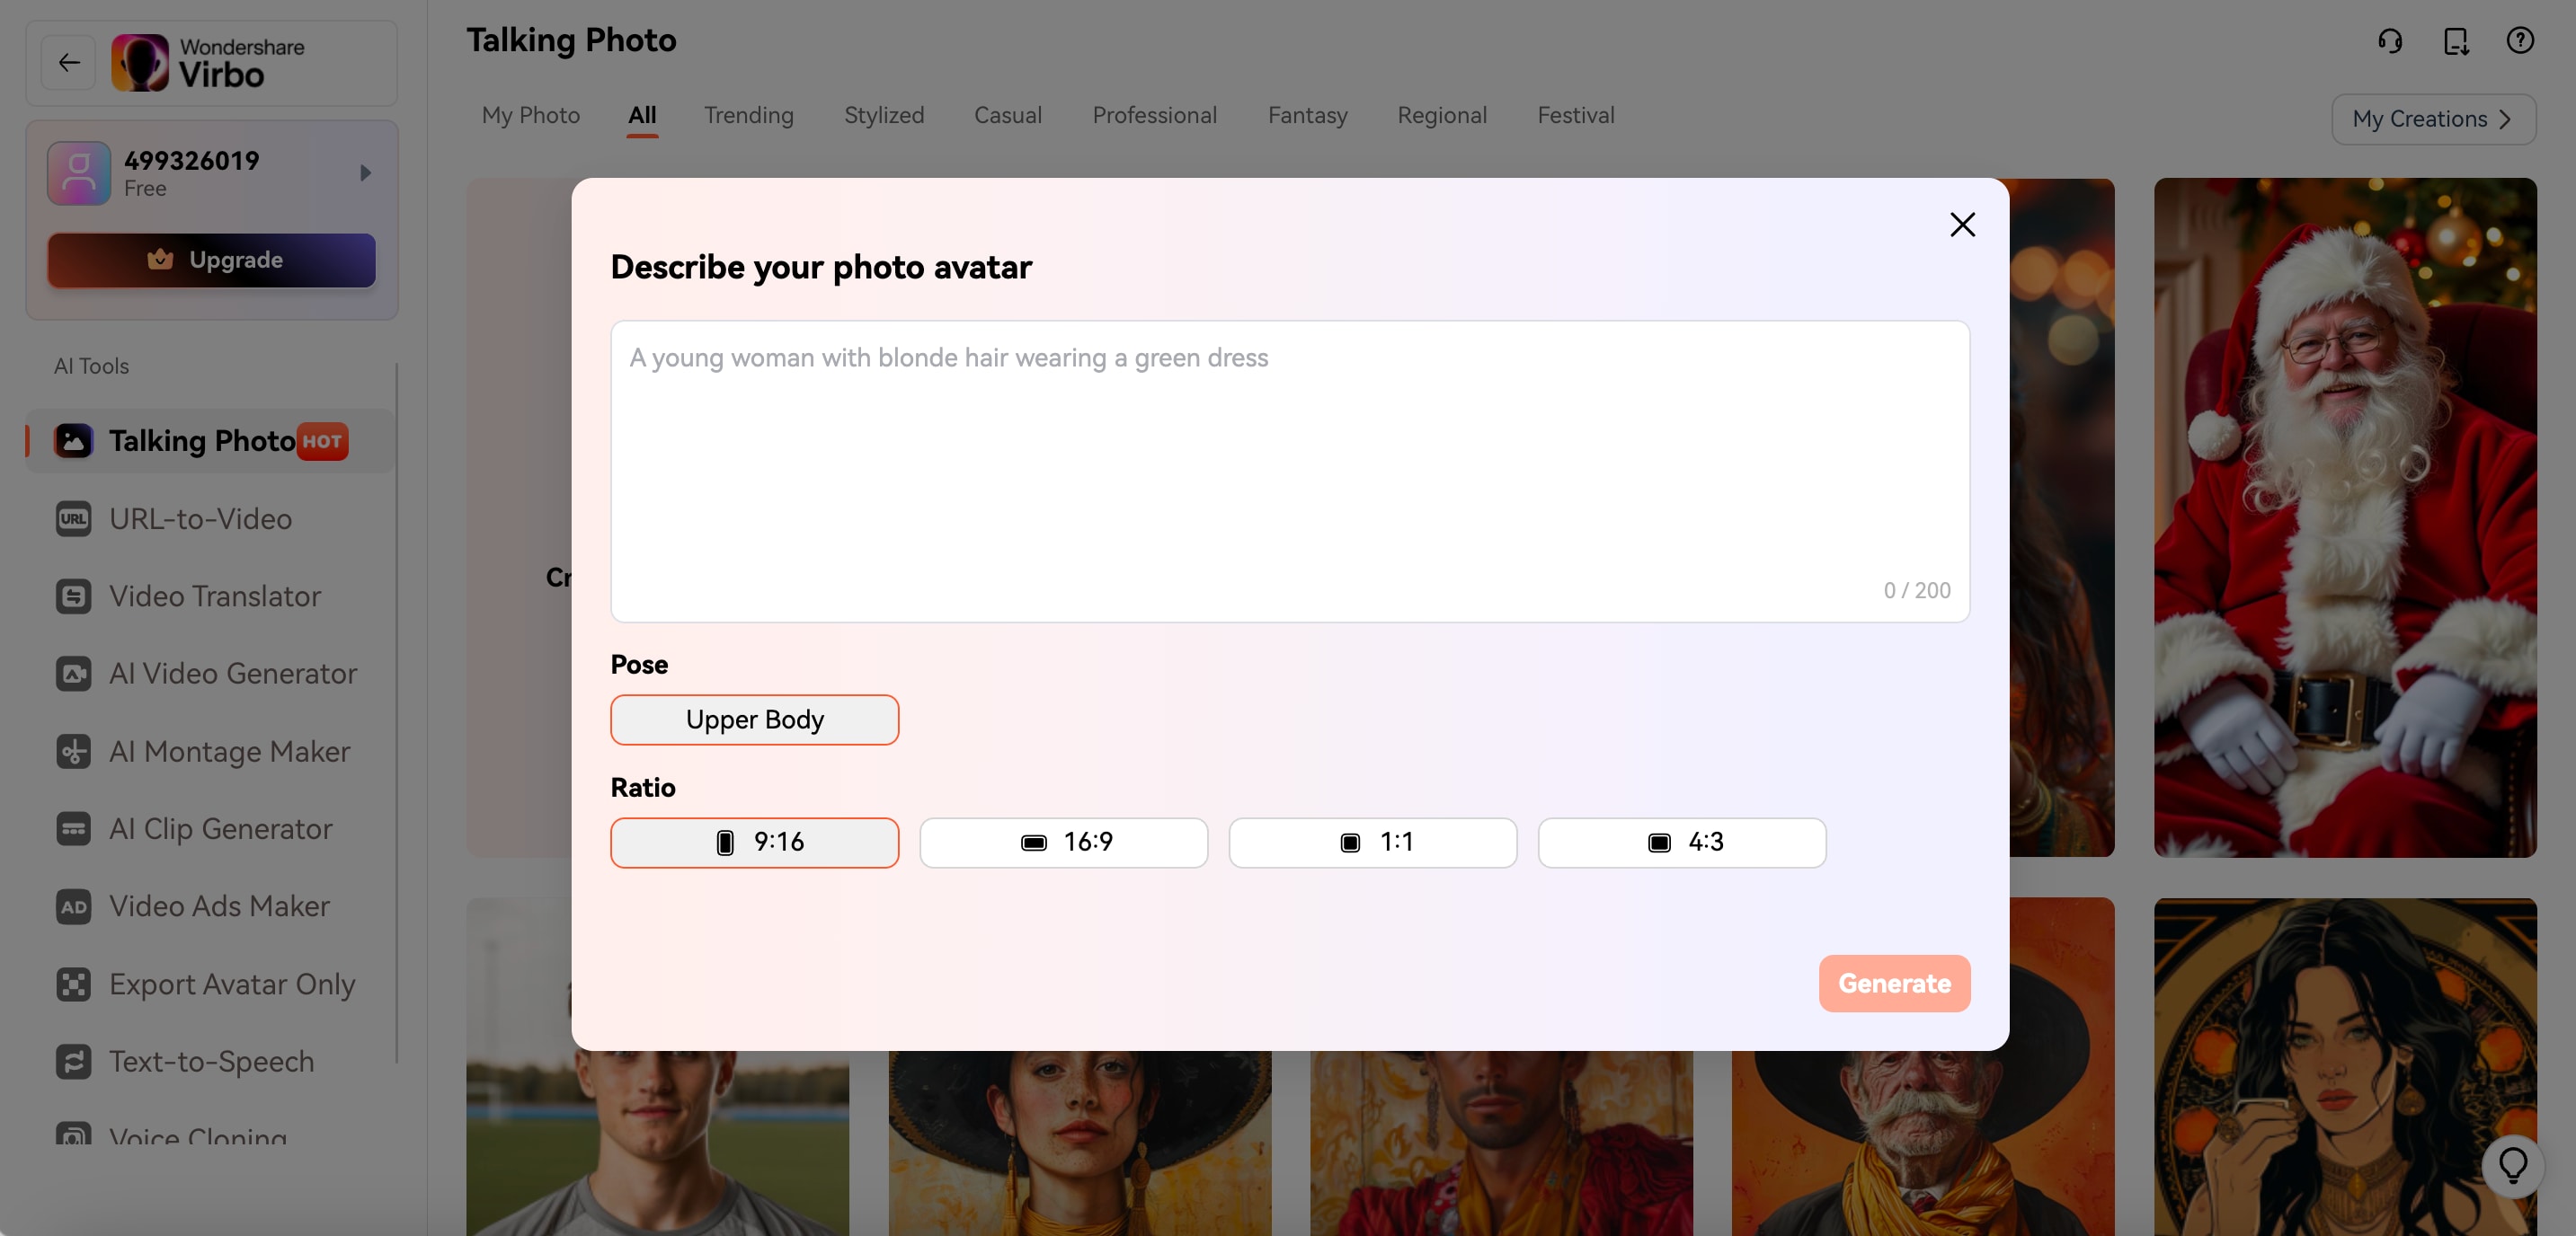Click the back arrow beside Virbo logo
Screen dimensions: 2576x1236
[69, 63]
